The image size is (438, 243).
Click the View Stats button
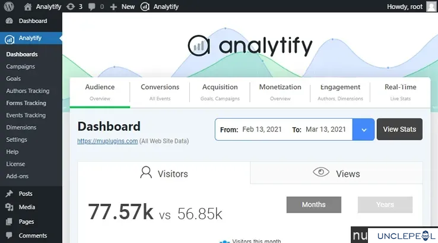pos(399,129)
